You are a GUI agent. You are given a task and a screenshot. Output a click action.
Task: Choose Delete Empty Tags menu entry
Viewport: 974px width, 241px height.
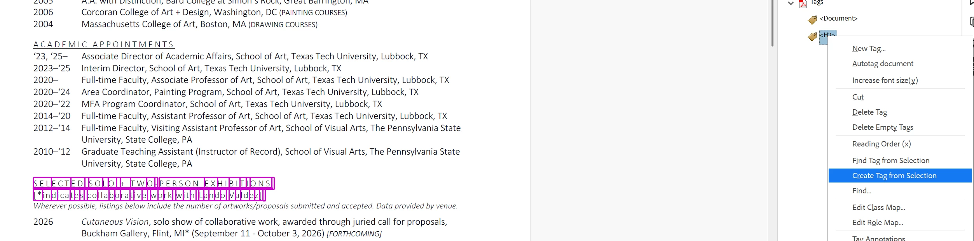click(x=883, y=127)
